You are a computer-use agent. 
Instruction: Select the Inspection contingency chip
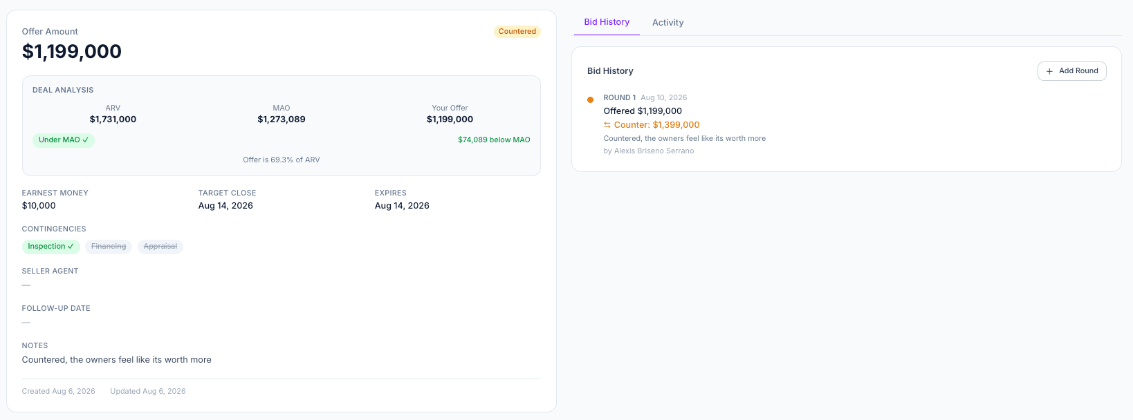pyautogui.click(x=51, y=247)
